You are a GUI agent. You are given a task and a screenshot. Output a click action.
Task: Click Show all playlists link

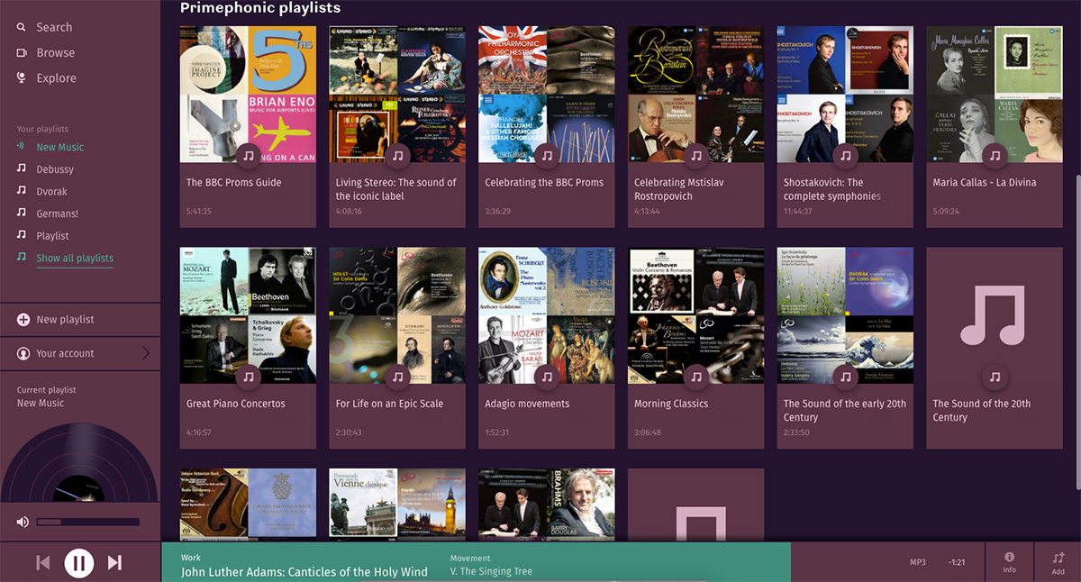coord(75,259)
